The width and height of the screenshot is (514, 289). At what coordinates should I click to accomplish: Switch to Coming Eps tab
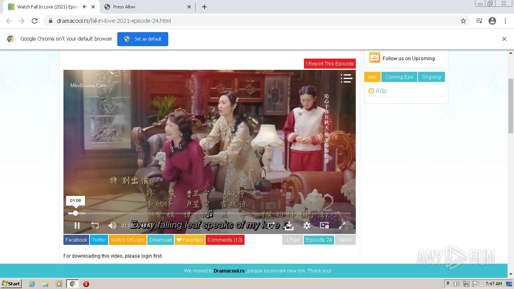(399, 77)
